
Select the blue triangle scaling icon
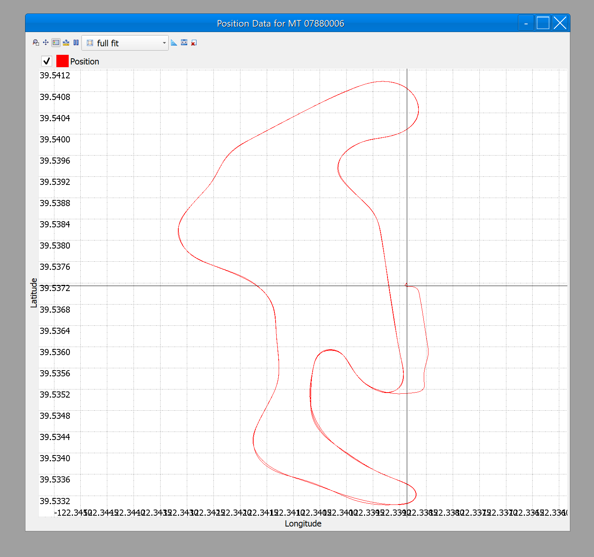(174, 42)
